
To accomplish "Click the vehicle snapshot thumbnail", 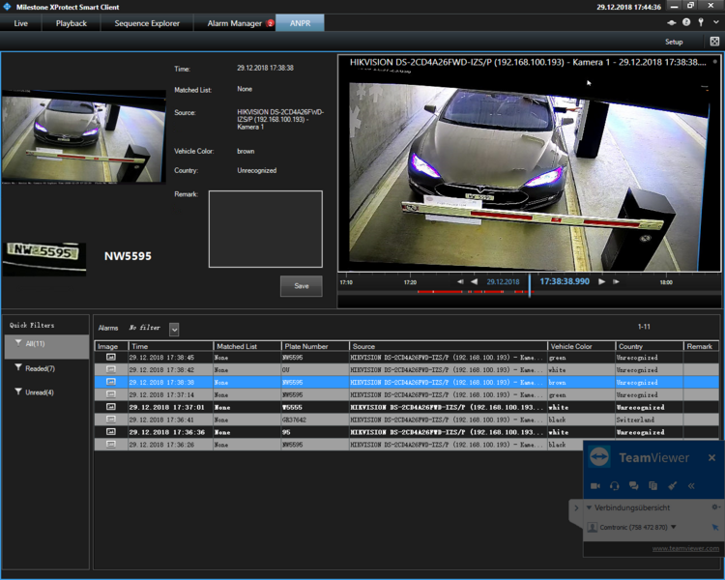I will coord(83,137).
